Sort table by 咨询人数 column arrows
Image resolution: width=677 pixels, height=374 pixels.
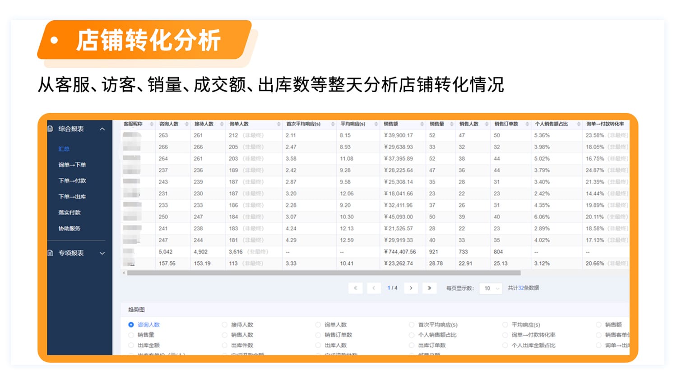(187, 124)
